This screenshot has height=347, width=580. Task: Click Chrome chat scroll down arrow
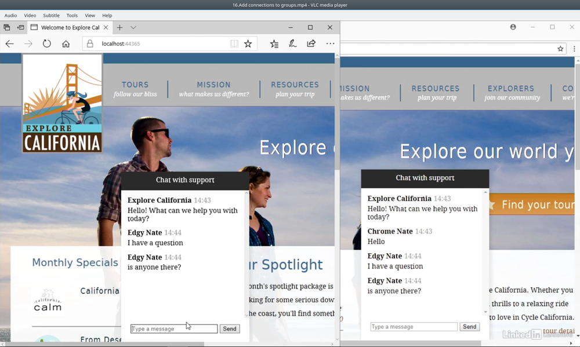[485, 312]
